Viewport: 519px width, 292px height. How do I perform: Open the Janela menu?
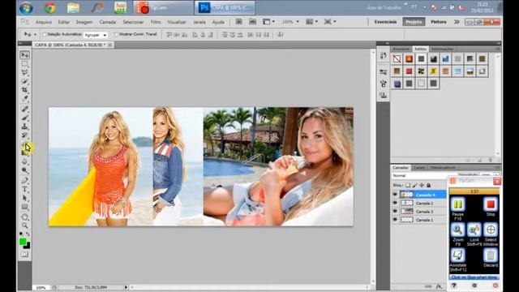pos(199,22)
